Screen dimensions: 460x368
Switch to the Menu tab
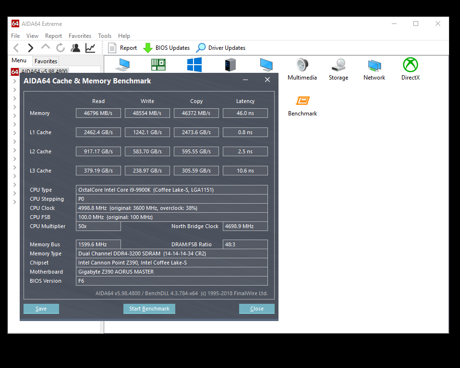point(19,60)
